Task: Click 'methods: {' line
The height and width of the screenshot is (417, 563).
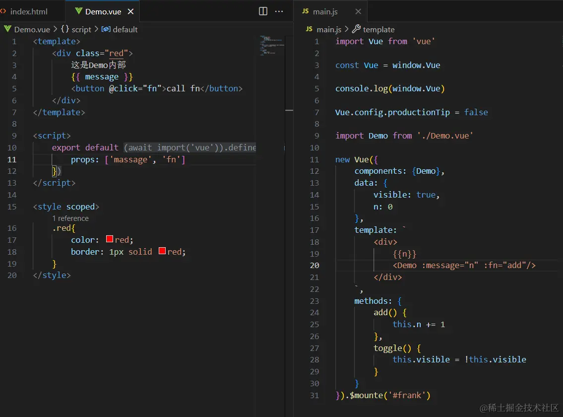Action: (x=378, y=301)
